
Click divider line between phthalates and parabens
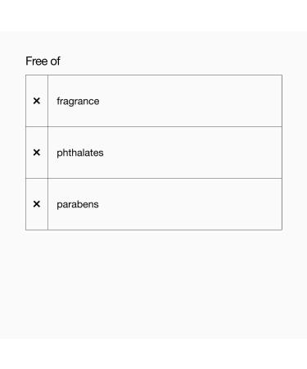pos(154,178)
